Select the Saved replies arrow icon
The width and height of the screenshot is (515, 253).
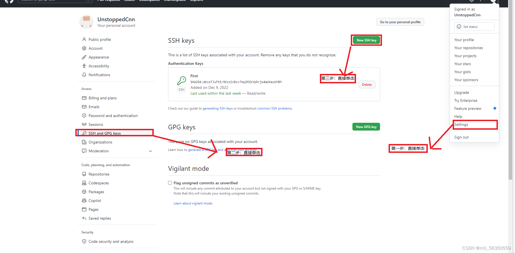click(84, 218)
